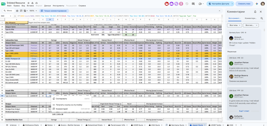This screenshot has width=267, height=126.
Task: Select the Все коммент... tab
Action: point(235,18)
